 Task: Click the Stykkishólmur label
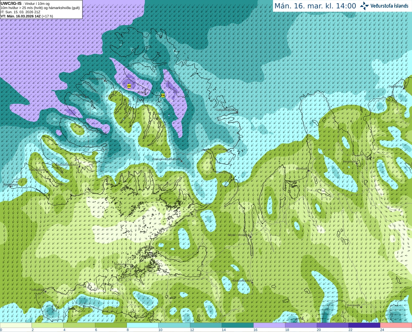coord(123,264)
